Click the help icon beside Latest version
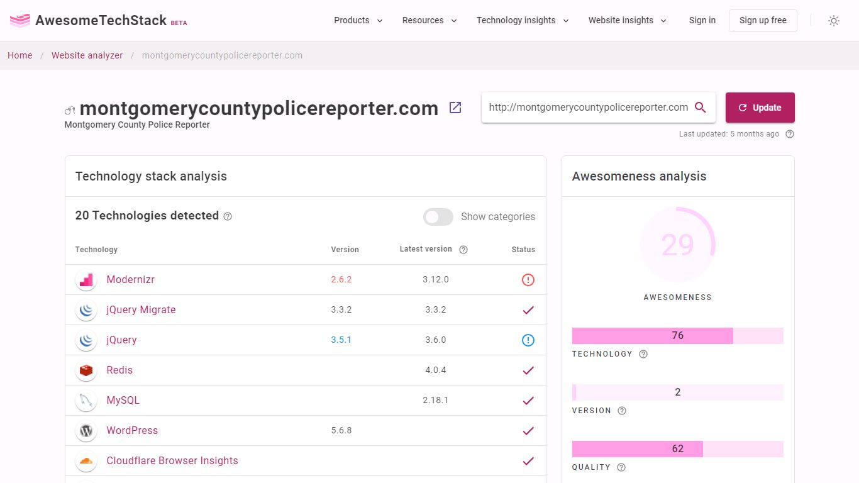The image size is (859, 483). pyautogui.click(x=463, y=250)
